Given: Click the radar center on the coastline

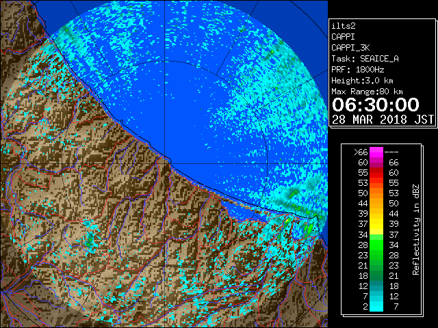Looking at the screenshot, I should [164, 163].
